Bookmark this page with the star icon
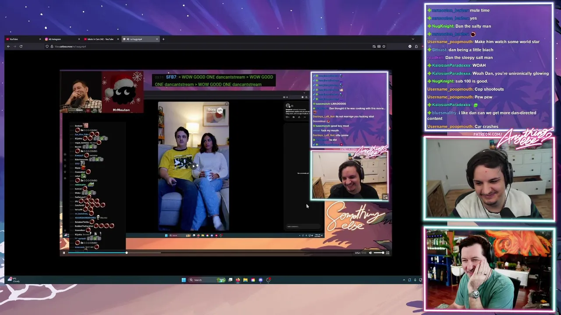Image resolution: width=561 pixels, height=315 pixels. point(384,46)
